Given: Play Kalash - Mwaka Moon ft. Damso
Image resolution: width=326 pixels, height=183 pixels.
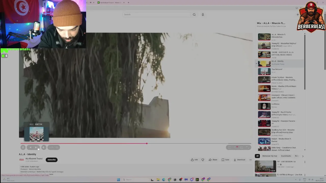Looking at the screenshot, I should 280,141.
